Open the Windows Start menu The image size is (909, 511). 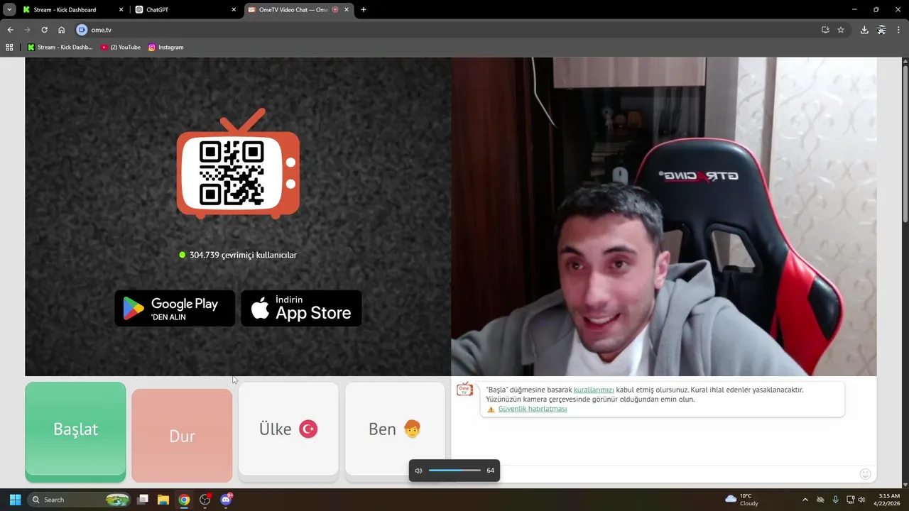(15, 500)
